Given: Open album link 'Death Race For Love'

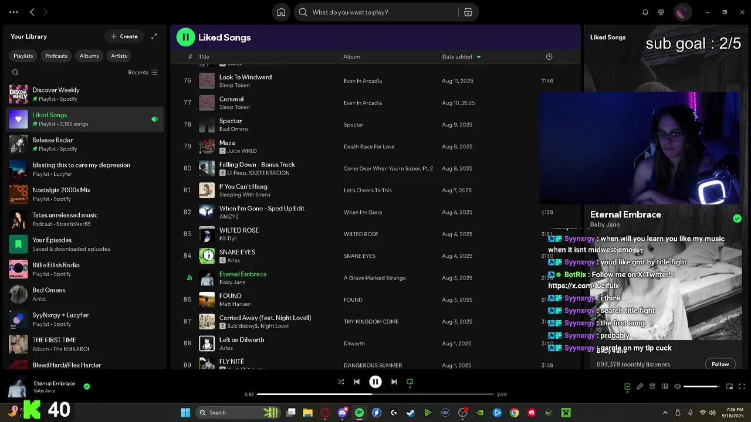Looking at the screenshot, I should (x=369, y=147).
